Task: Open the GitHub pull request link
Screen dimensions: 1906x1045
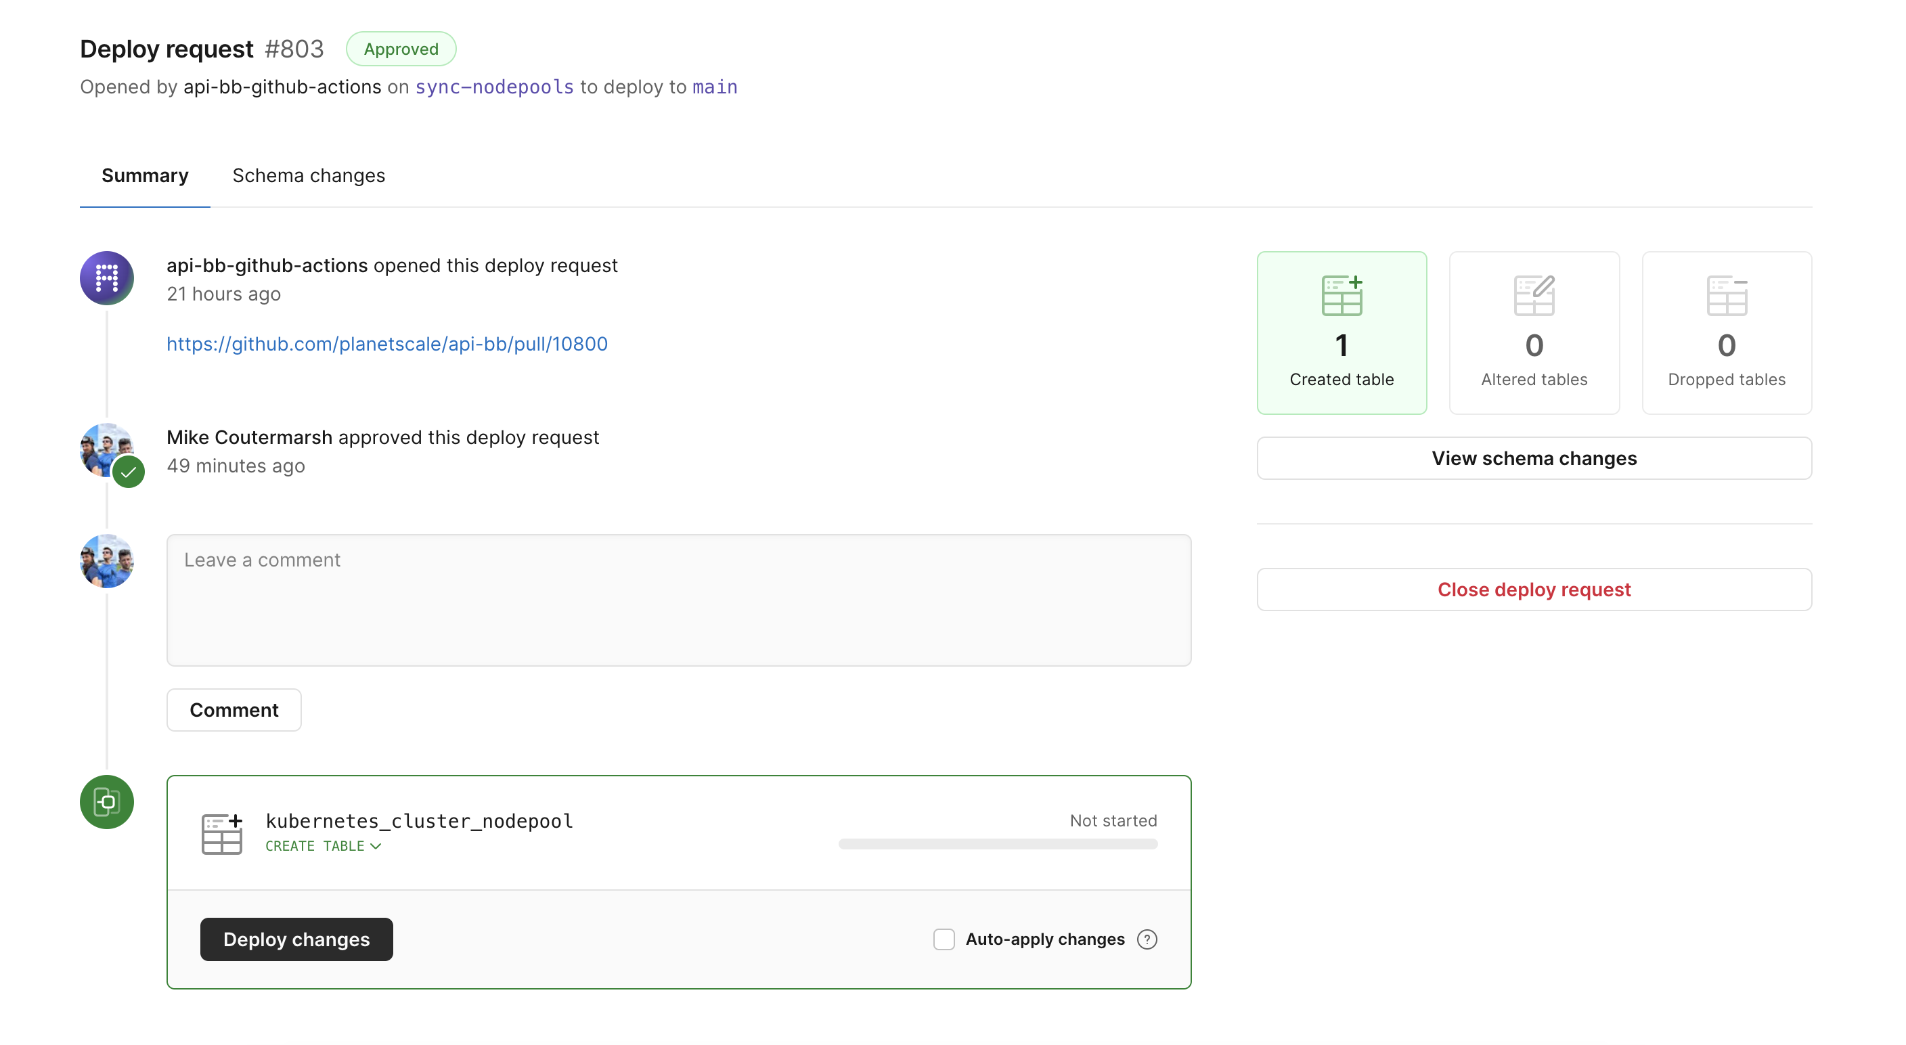Action: tap(386, 342)
